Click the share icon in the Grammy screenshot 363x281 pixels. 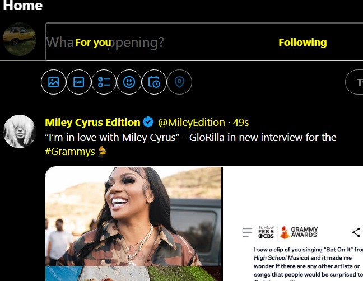(356, 232)
